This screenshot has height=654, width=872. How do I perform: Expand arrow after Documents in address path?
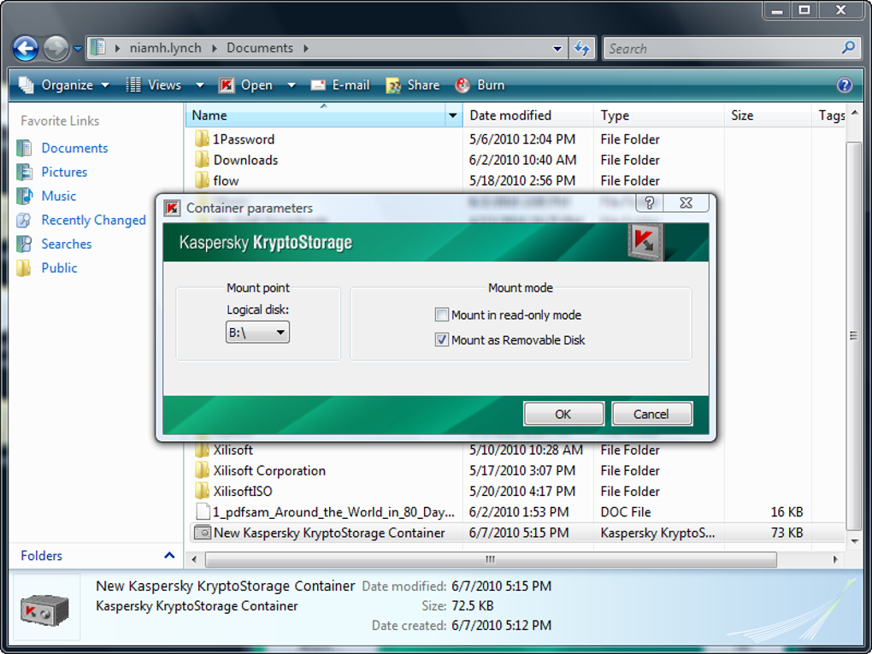(x=306, y=49)
